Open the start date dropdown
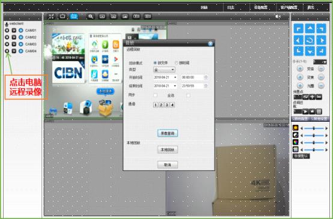This screenshot has height=219, width=333. click(165, 77)
